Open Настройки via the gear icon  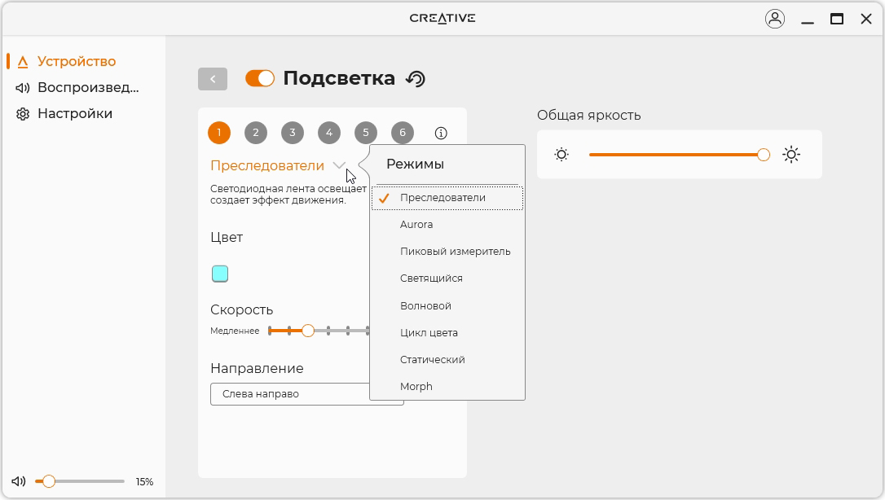coord(23,114)
